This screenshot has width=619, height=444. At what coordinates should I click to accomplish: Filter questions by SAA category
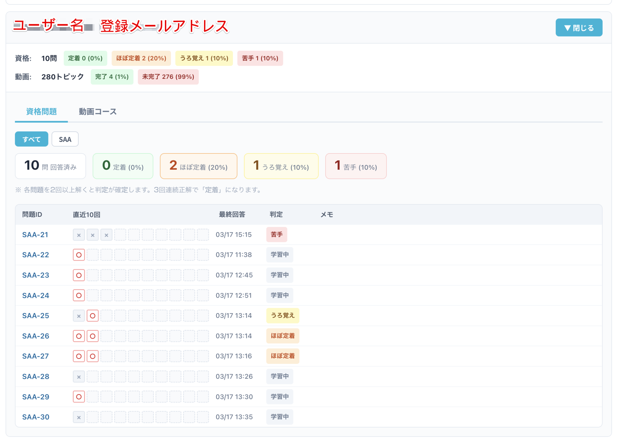pyautogui.click(x=65, y=139)
